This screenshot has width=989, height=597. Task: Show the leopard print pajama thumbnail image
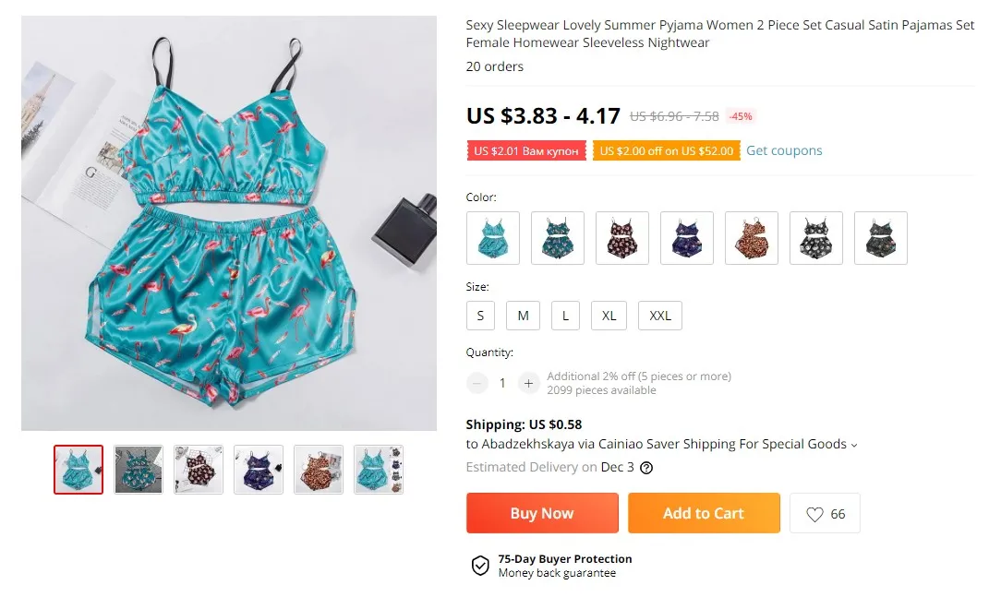(319, 470)
